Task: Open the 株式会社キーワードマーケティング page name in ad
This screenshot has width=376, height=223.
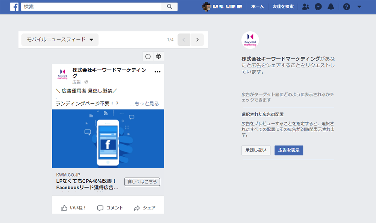Action: [109, 73]
